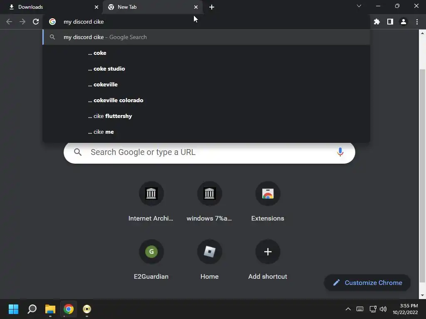Viewport: 426px width, 319px height.
Task: Click the page vertical scrollbar thumb
Action: point(422,176)
